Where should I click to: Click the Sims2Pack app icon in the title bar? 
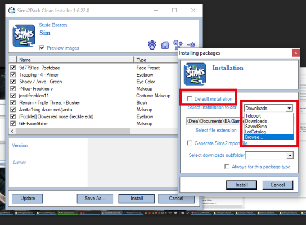12,10
